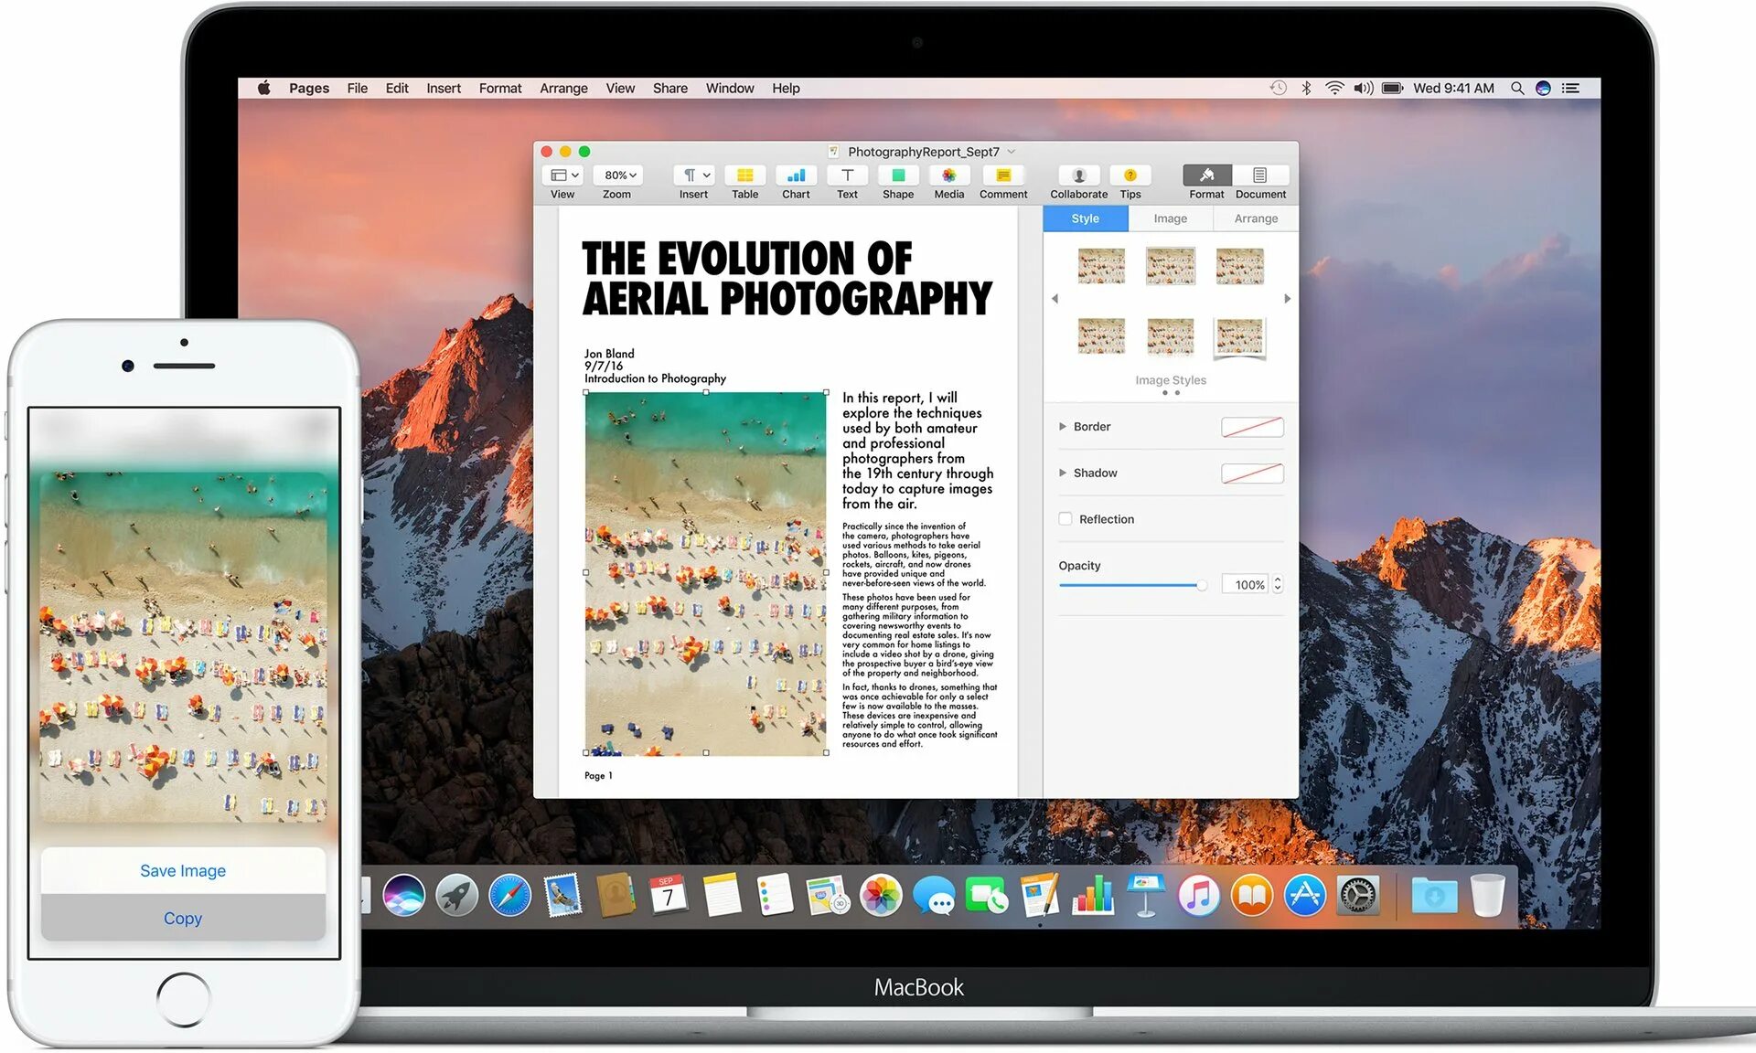This screenshot has width=1756, height=1053.
Task: Tap Save Image on the iPhone
Action: tap(183, 871)
